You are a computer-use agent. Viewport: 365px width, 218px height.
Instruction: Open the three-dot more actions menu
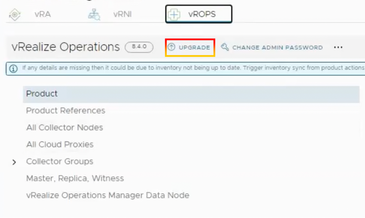tap(338, 47)
